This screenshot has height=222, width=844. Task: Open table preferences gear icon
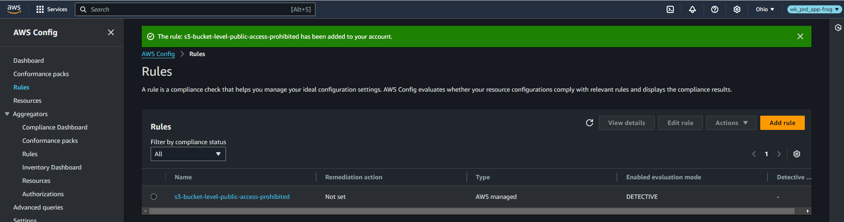[796, 154]
